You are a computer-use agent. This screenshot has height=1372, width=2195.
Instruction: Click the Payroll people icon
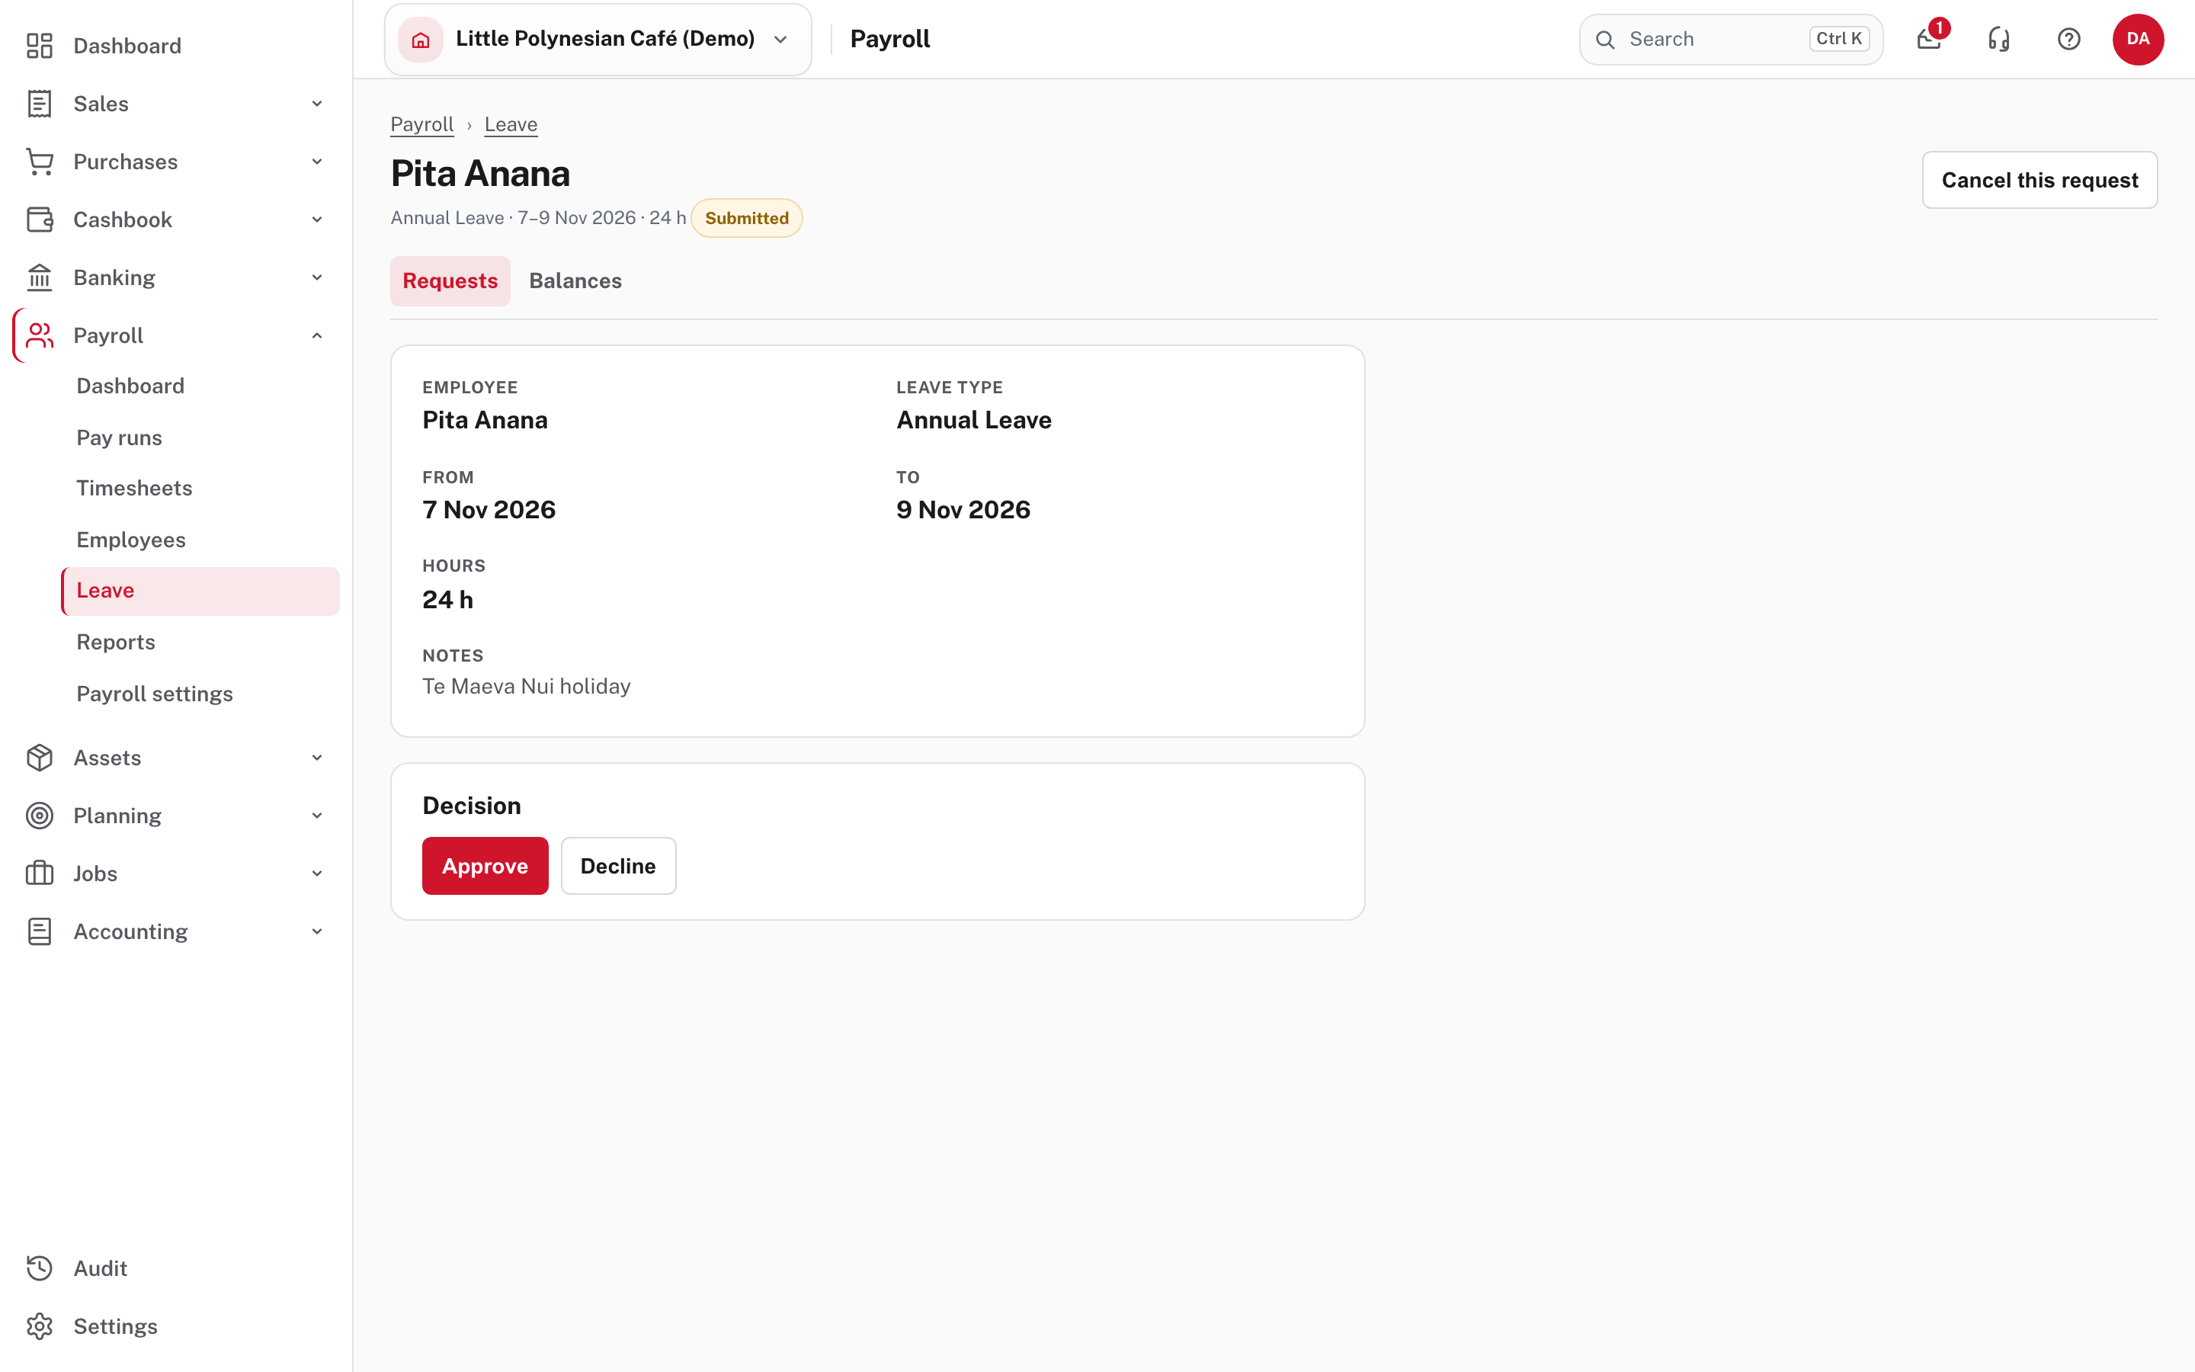(x=39, y=335)
